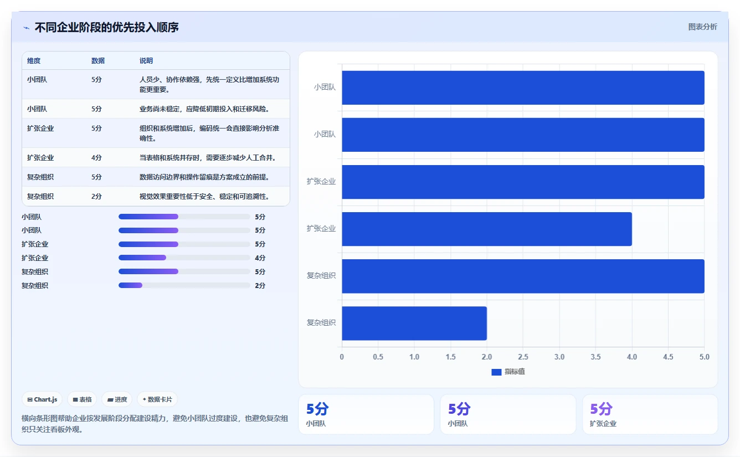Click the x-axis tick label 3.5
Image resolution: width=740 pixels, height=457 pixels.
[x=596, y=357]
